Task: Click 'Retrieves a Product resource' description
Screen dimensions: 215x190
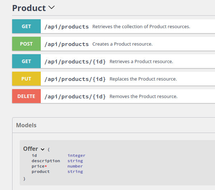Action: 141,61
